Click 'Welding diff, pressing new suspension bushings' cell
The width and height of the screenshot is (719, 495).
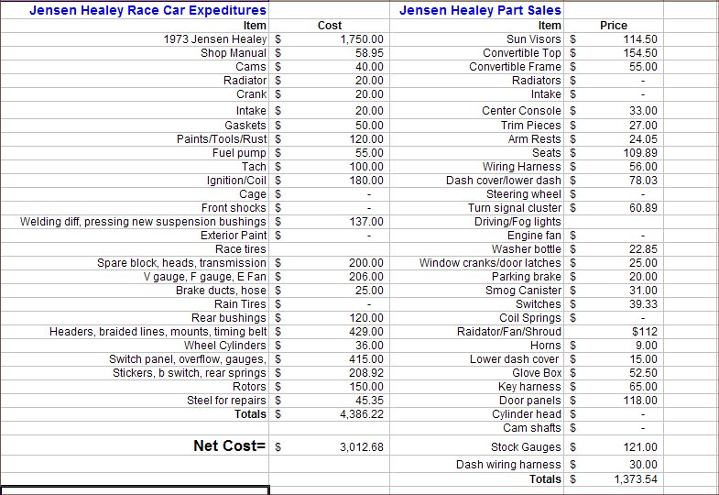pos(135,222)
